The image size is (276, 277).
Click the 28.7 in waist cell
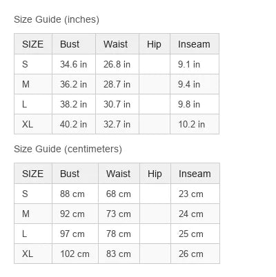[x=117, y=84]
